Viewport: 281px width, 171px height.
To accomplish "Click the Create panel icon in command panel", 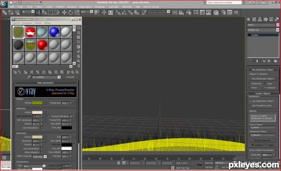I will (249, 19).
